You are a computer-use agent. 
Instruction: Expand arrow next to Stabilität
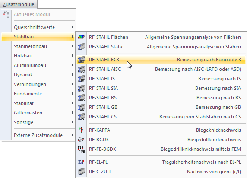click(72, 103)
